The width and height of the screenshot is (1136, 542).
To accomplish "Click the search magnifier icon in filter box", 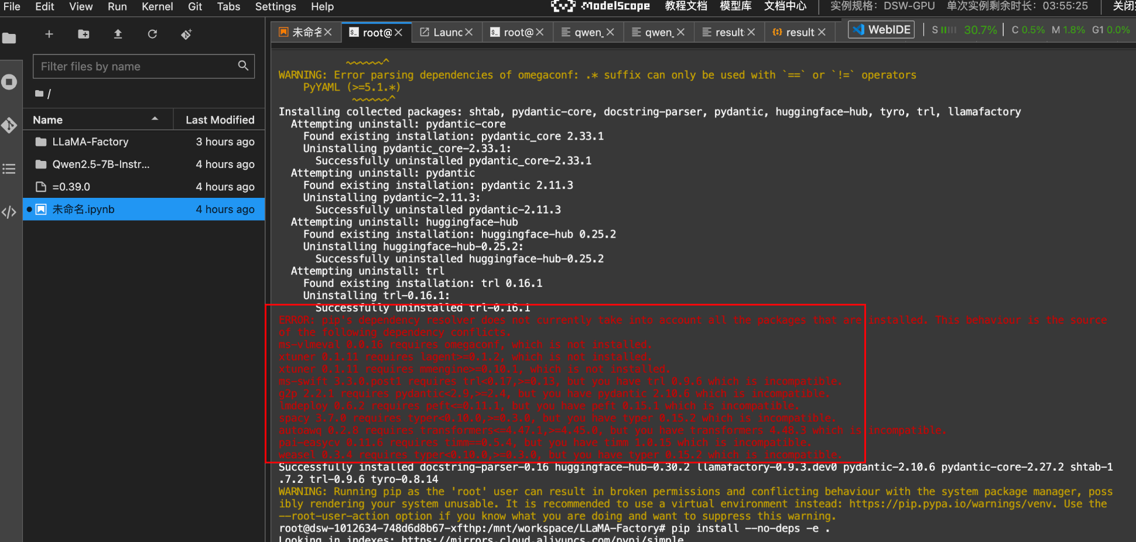I will [243, 66].
